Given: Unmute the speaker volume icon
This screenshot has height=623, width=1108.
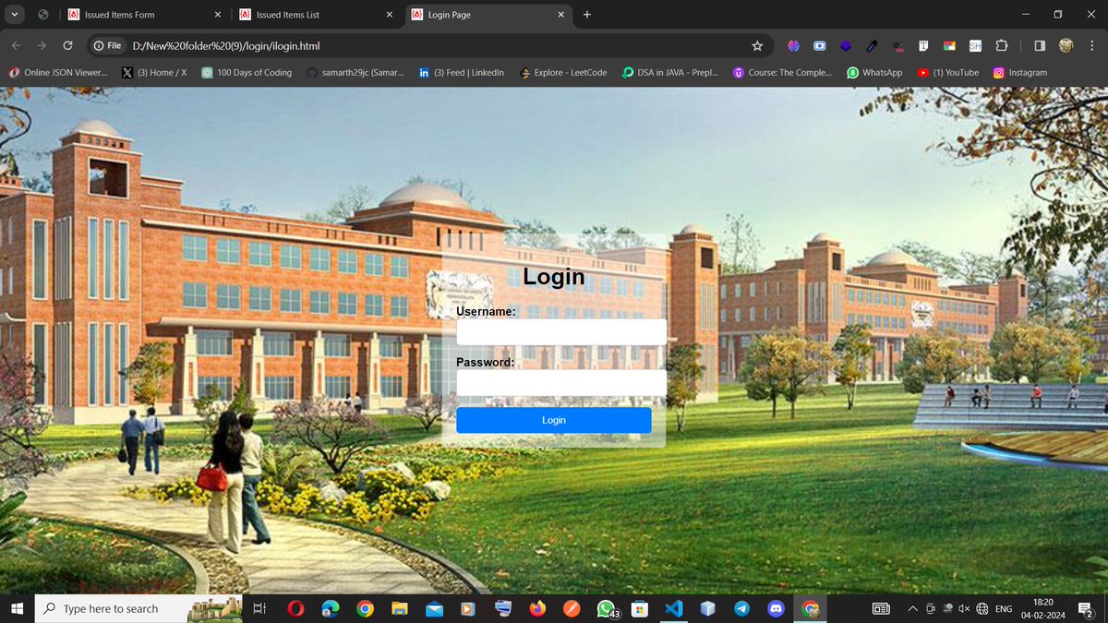Looking at the screenshot, I should (x=964, y=608).
